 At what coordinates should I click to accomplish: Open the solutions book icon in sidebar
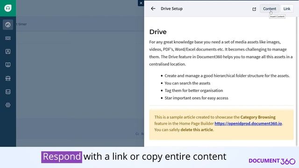[8, 65]
